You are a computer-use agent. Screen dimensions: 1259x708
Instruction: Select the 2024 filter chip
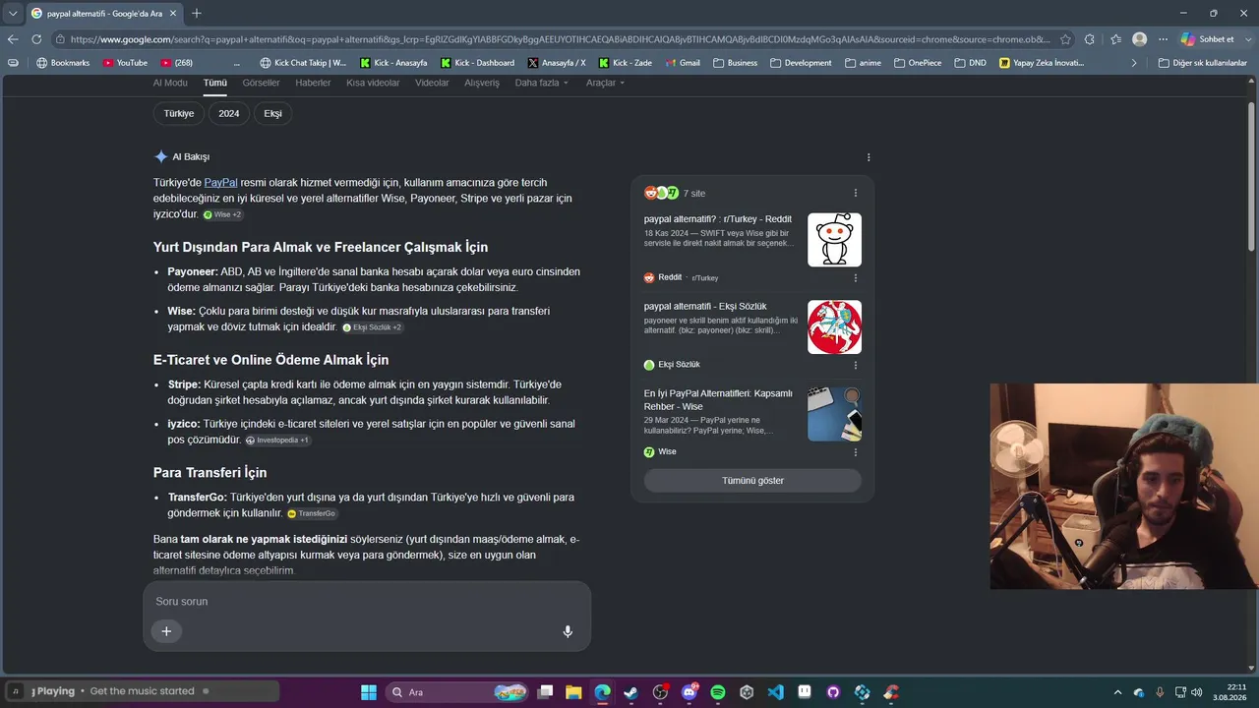click(229, 113)
